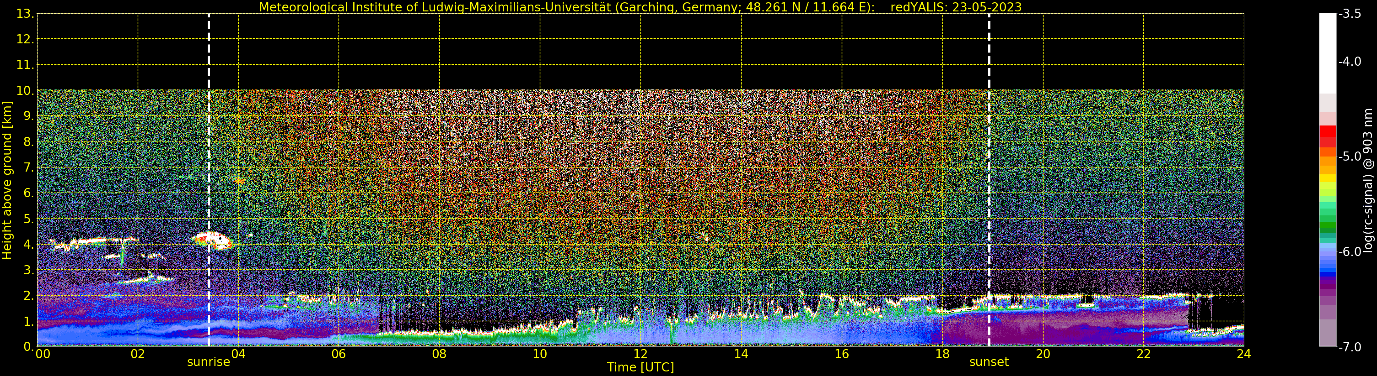Image resolution: width=1377 pixels, height=376 pixels.
Task: Click the dashed white sunset marker line
Action: tap(989, 180)
